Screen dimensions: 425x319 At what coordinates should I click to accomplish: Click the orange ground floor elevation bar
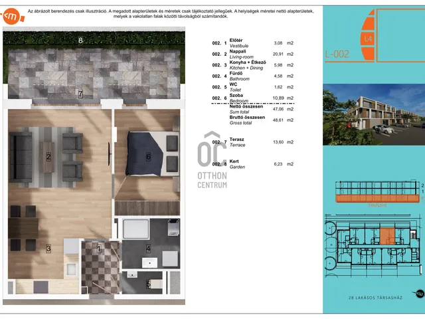click(377, 199)
